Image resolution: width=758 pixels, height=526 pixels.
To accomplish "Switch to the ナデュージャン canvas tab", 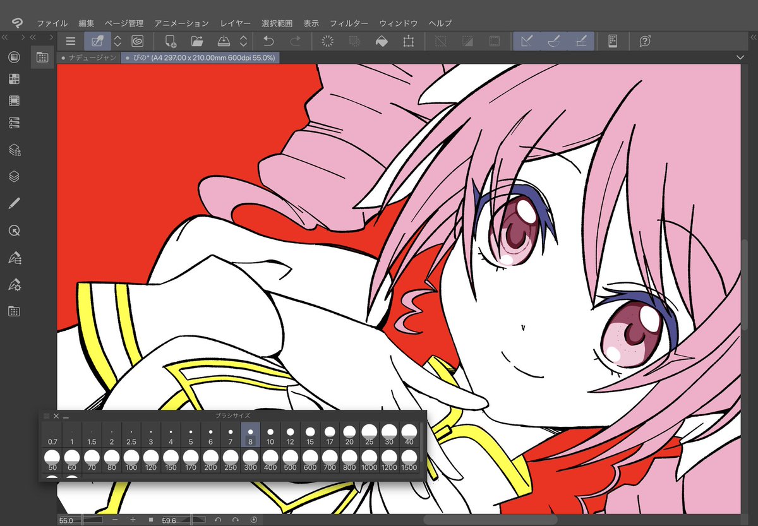I will click(88, 57).
